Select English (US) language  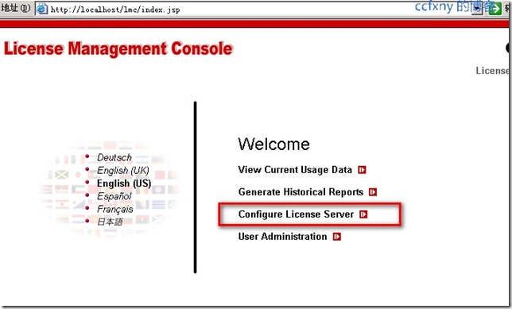(x=124, y=183)
